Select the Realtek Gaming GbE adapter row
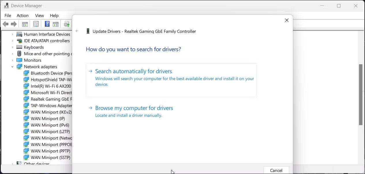Screen dimensions: 365x174 coord(47,99)
